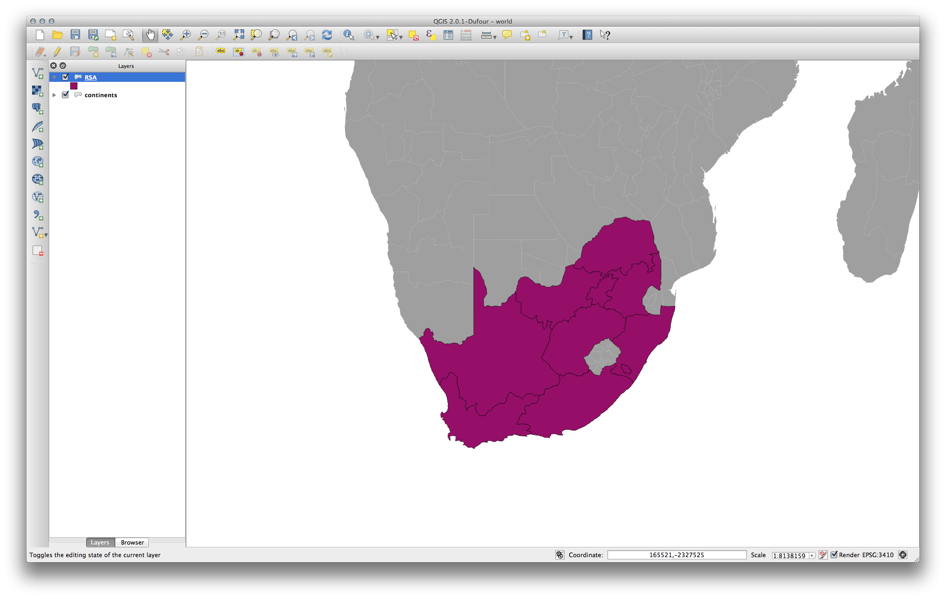The width and height of the screenshot is (946, 599).
Task: Uncheck the Render checkbox
Action: [834, 554]
